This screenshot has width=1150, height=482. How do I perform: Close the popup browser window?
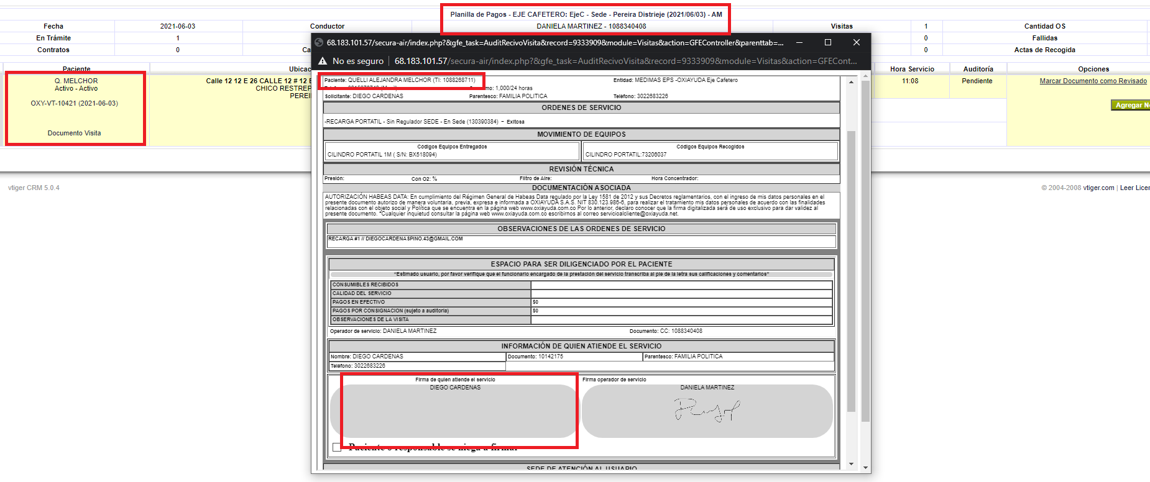click(857, 42)
